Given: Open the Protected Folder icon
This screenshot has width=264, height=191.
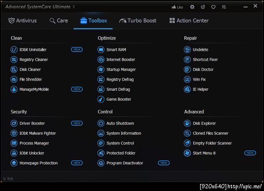Looking at the screenshot, I should [x=101, y=153].
